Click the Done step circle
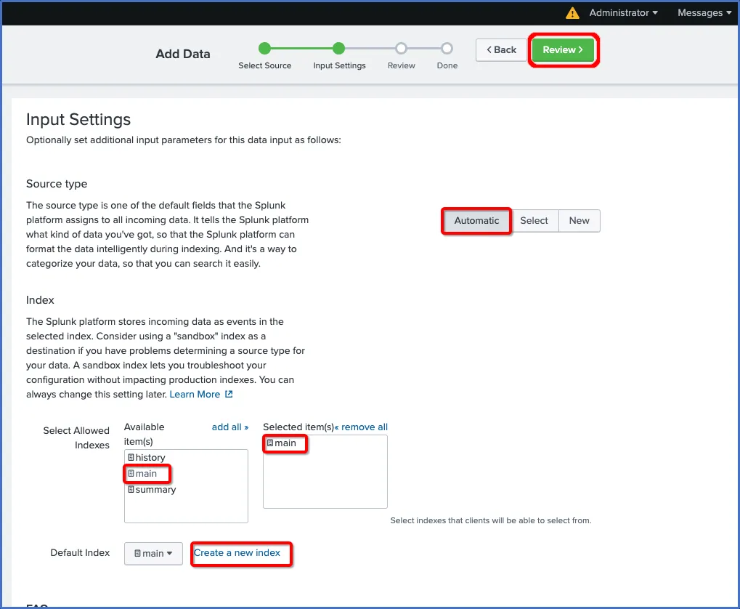 pos(447,48)
